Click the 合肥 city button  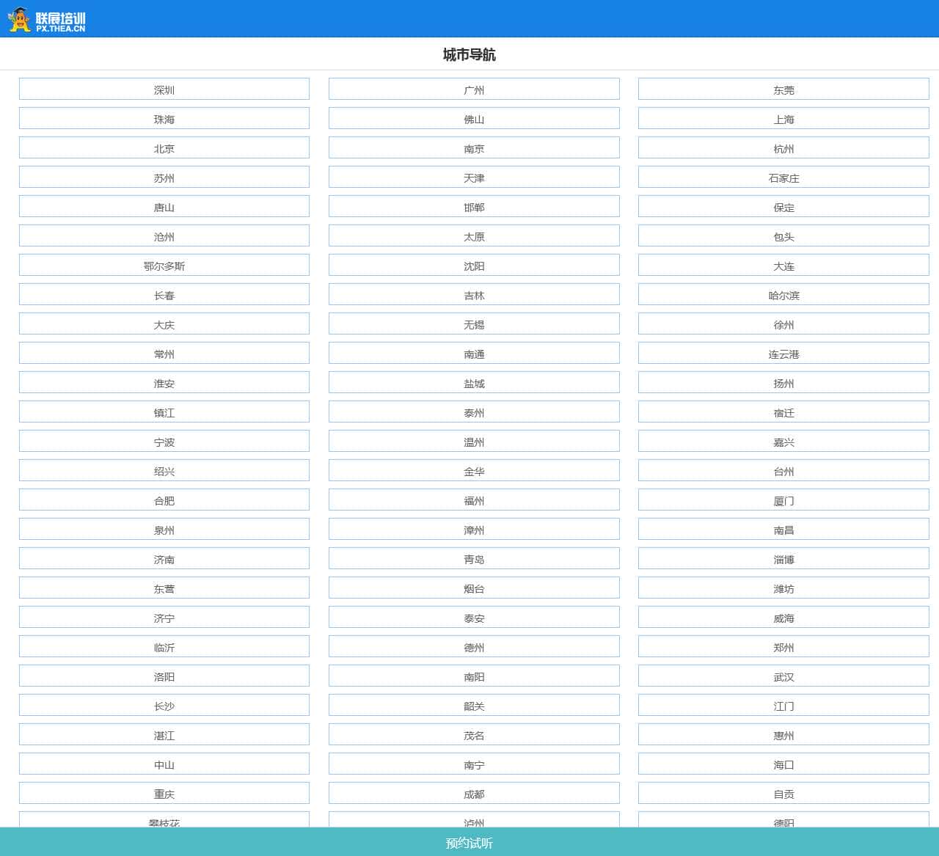tap(164, 500)
